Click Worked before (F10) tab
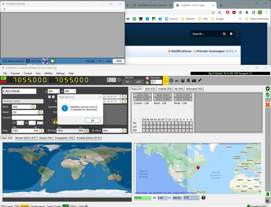 (88, 138)
